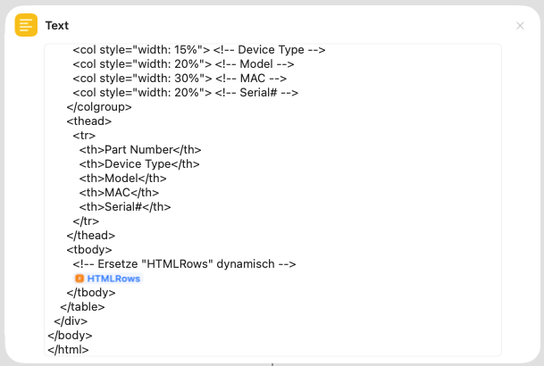Place cursor on the MAC th line
This screenshot has height=366, width=544.
(x=119, y=193)
